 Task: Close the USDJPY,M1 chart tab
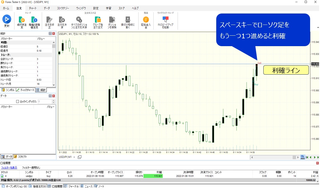(74, 157)
